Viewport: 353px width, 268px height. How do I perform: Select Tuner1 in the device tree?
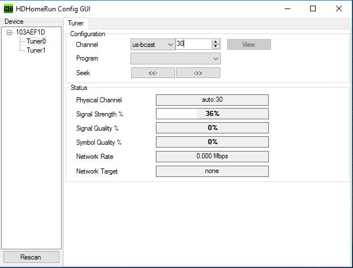coord(36,50)
